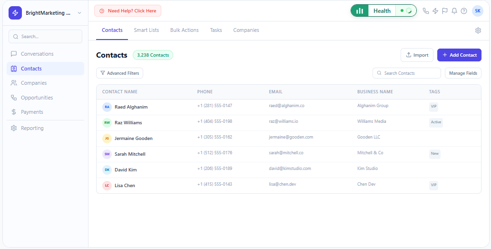
Task: Click the RW avatar for Raz Williams
Action: tap(107, 122)
